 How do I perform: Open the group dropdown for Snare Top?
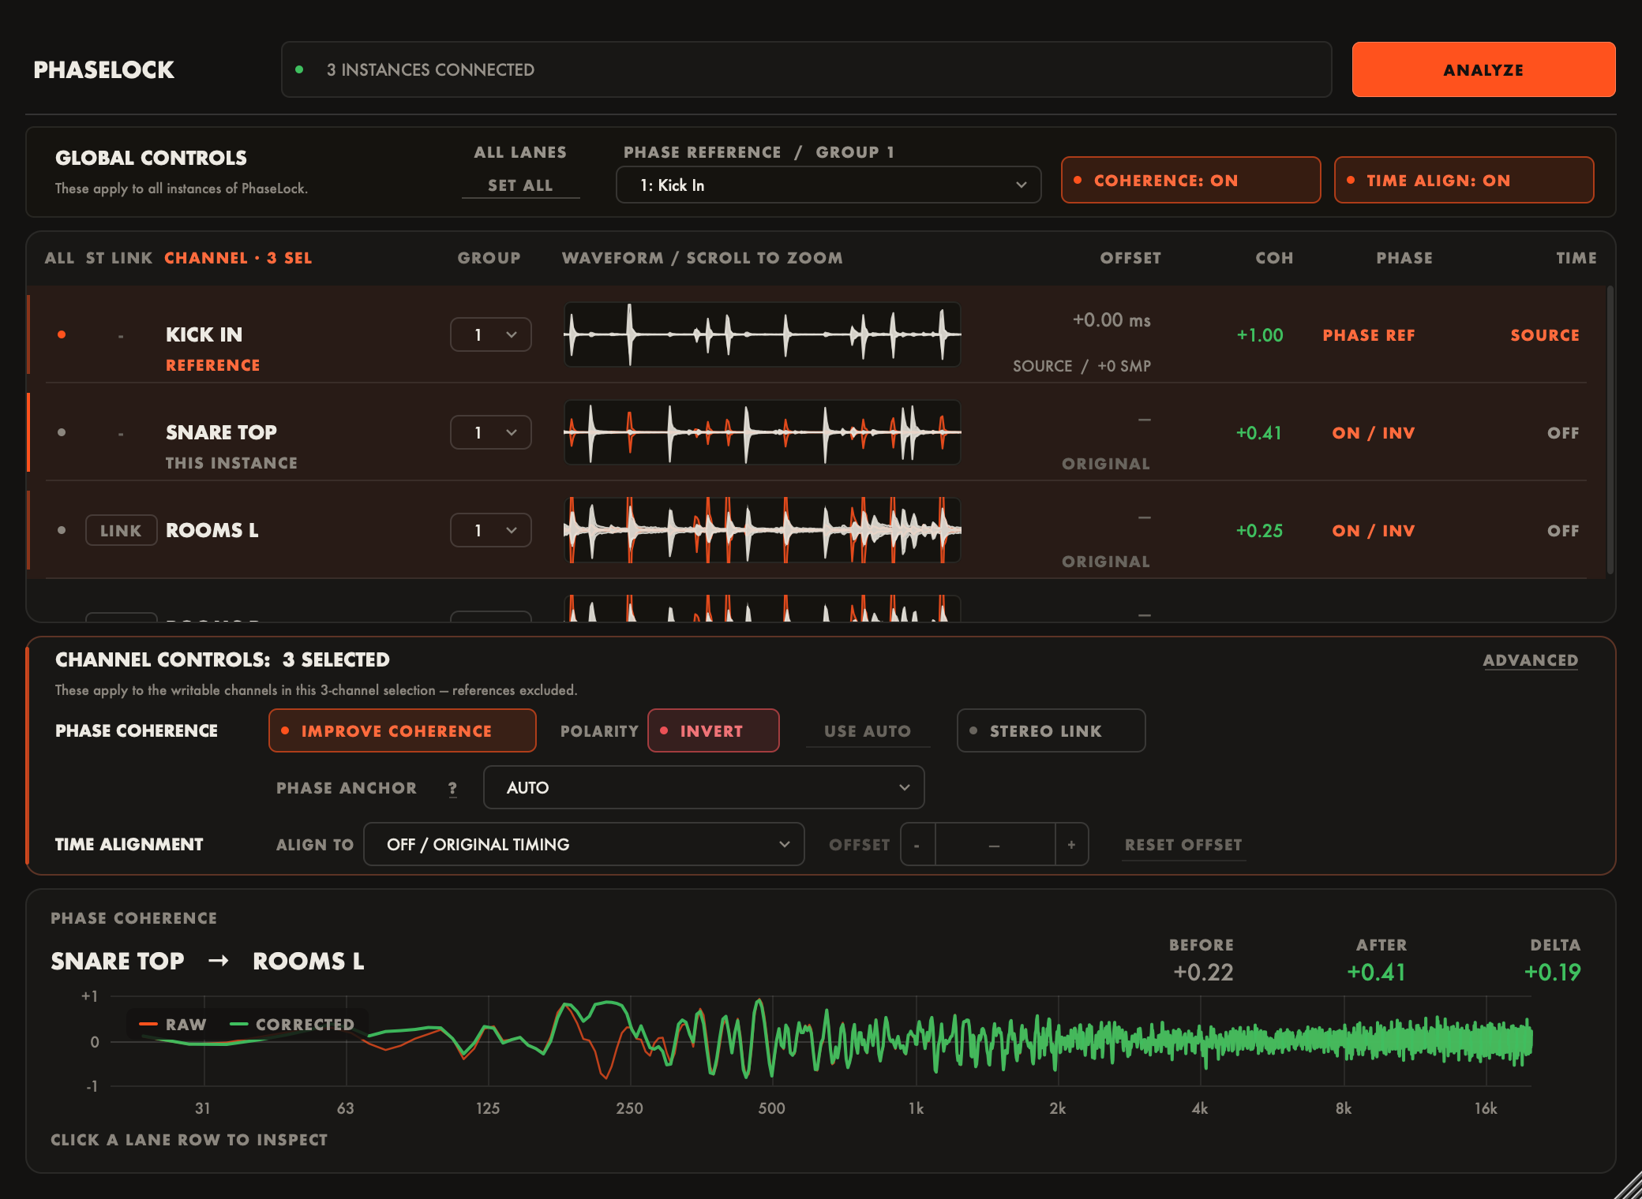490,432
